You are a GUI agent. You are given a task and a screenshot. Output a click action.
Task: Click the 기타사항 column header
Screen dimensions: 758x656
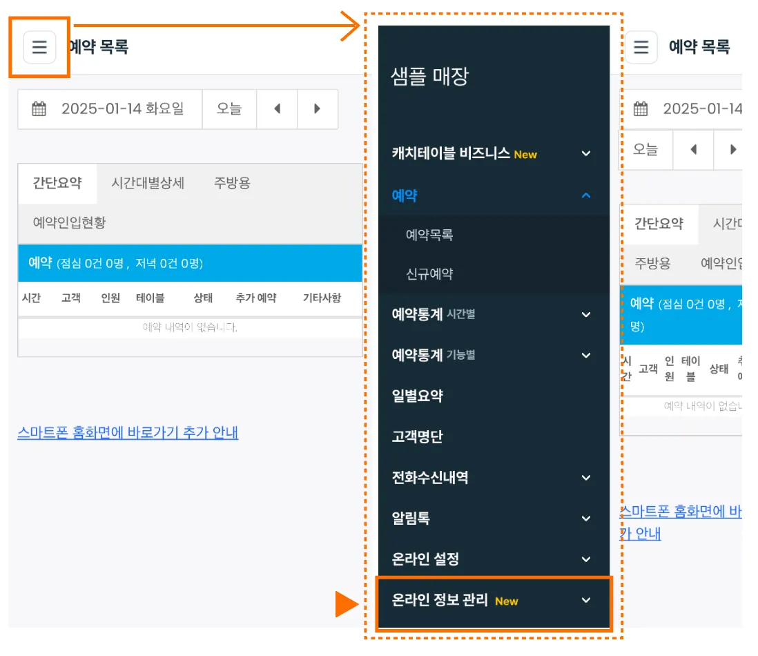click(322, 298)
